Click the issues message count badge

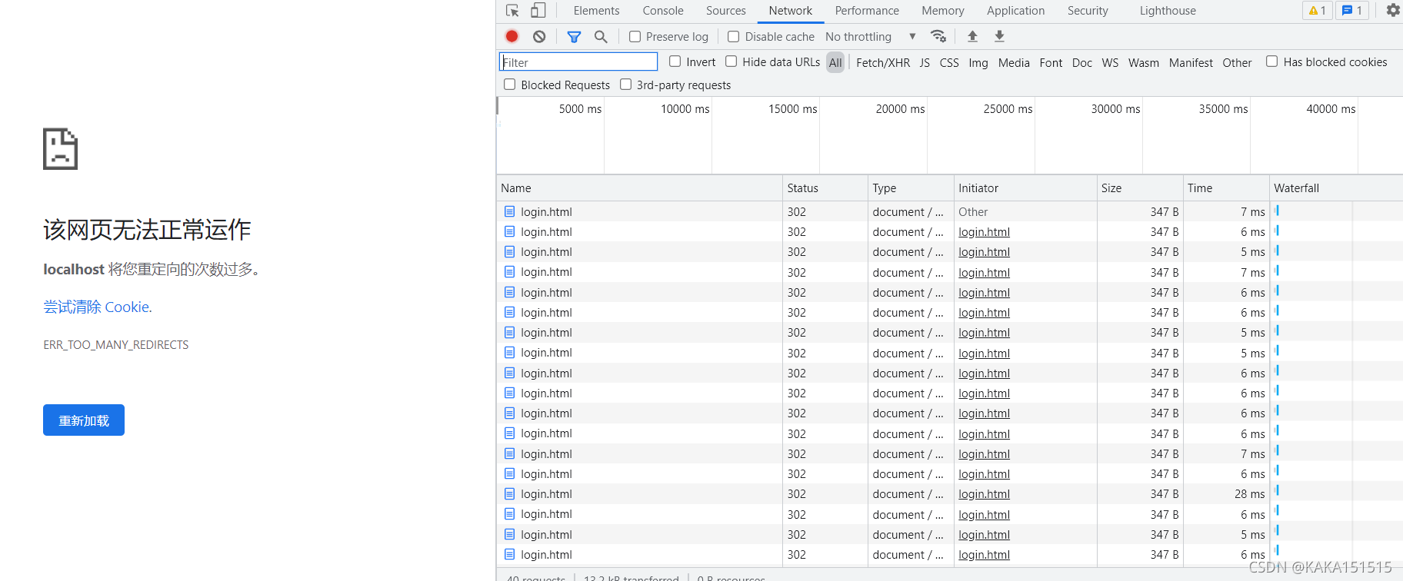point(1351,11)
